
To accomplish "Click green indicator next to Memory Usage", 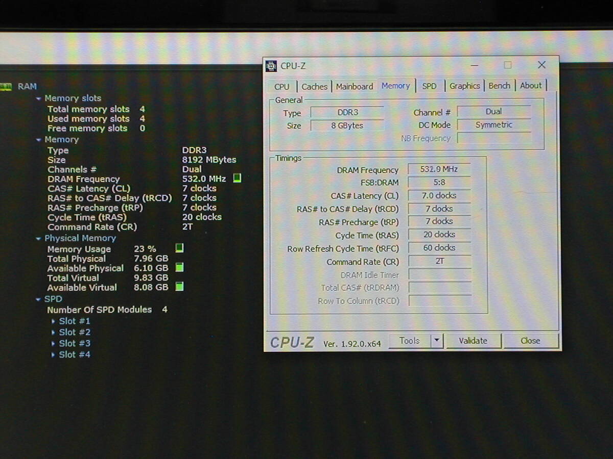I will (x=179, y=248).
